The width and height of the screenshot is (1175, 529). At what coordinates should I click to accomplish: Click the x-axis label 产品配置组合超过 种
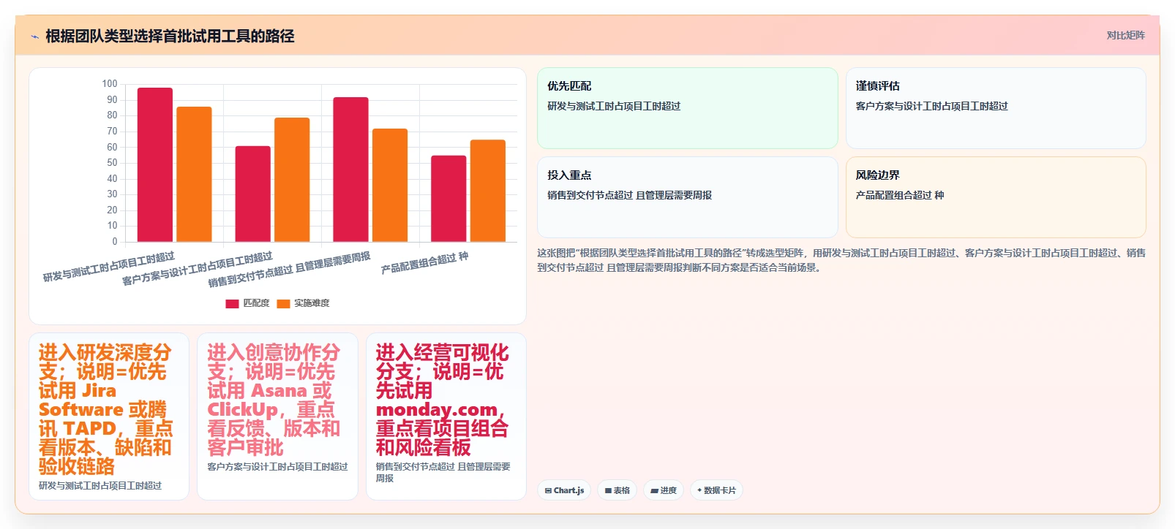pos(424,263)
